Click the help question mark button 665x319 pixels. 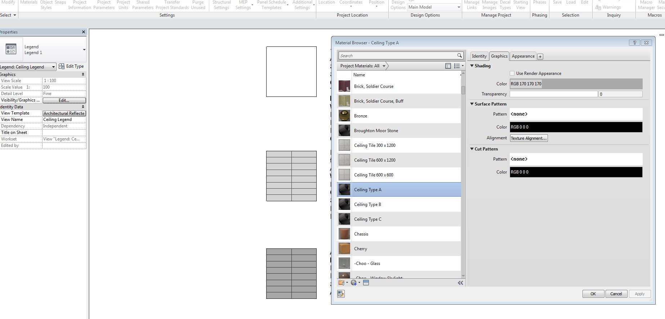pos(634,42)
